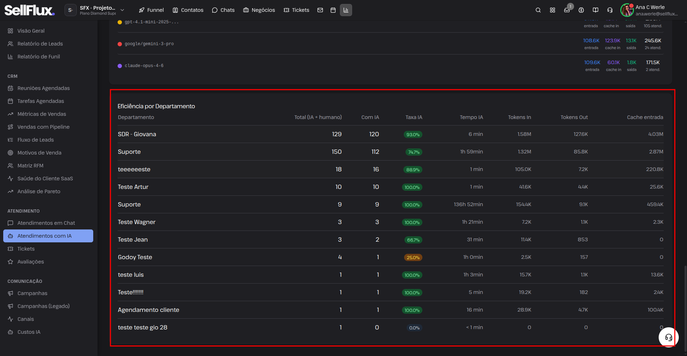The image size is (687, 356).
Task: Select the Agendamento cliente row name
Action: pyautogui.click(x=148, y=310)
